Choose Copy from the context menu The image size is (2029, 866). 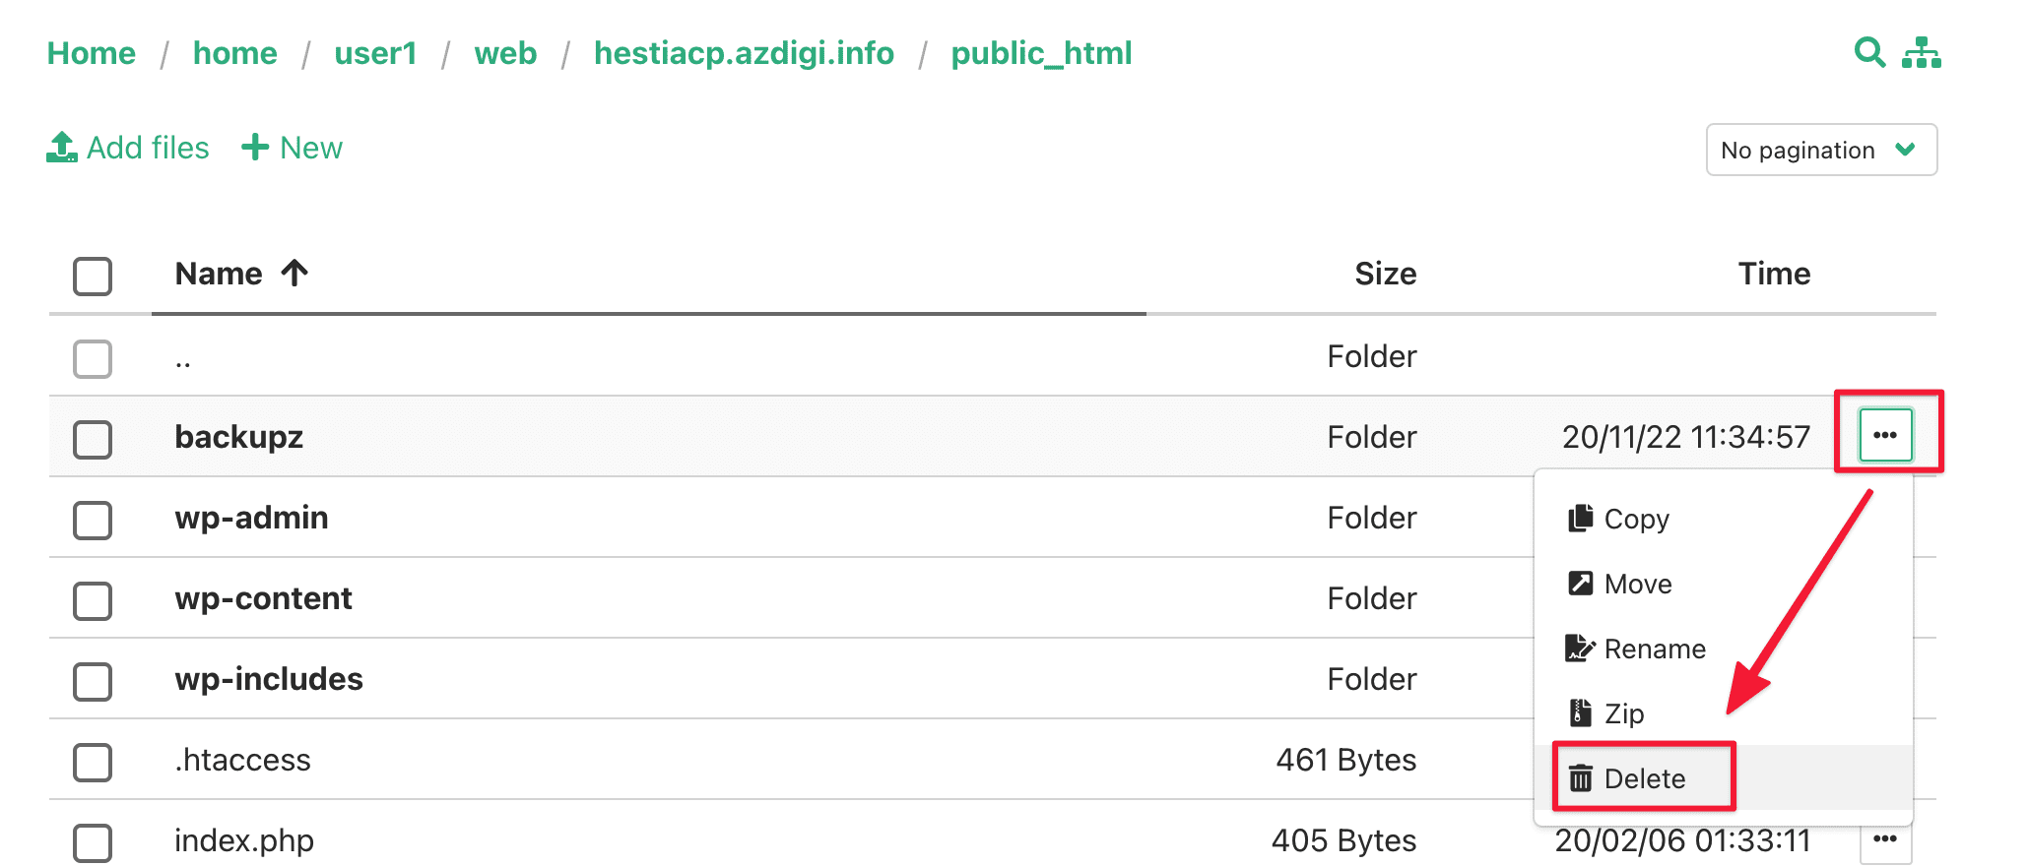click(1635, 519)
